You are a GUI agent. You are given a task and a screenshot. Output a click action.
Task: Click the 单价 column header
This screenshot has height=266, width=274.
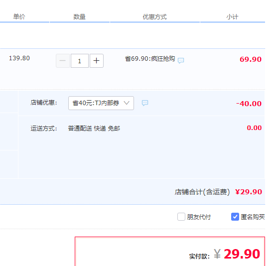click(x=19, y=17)
